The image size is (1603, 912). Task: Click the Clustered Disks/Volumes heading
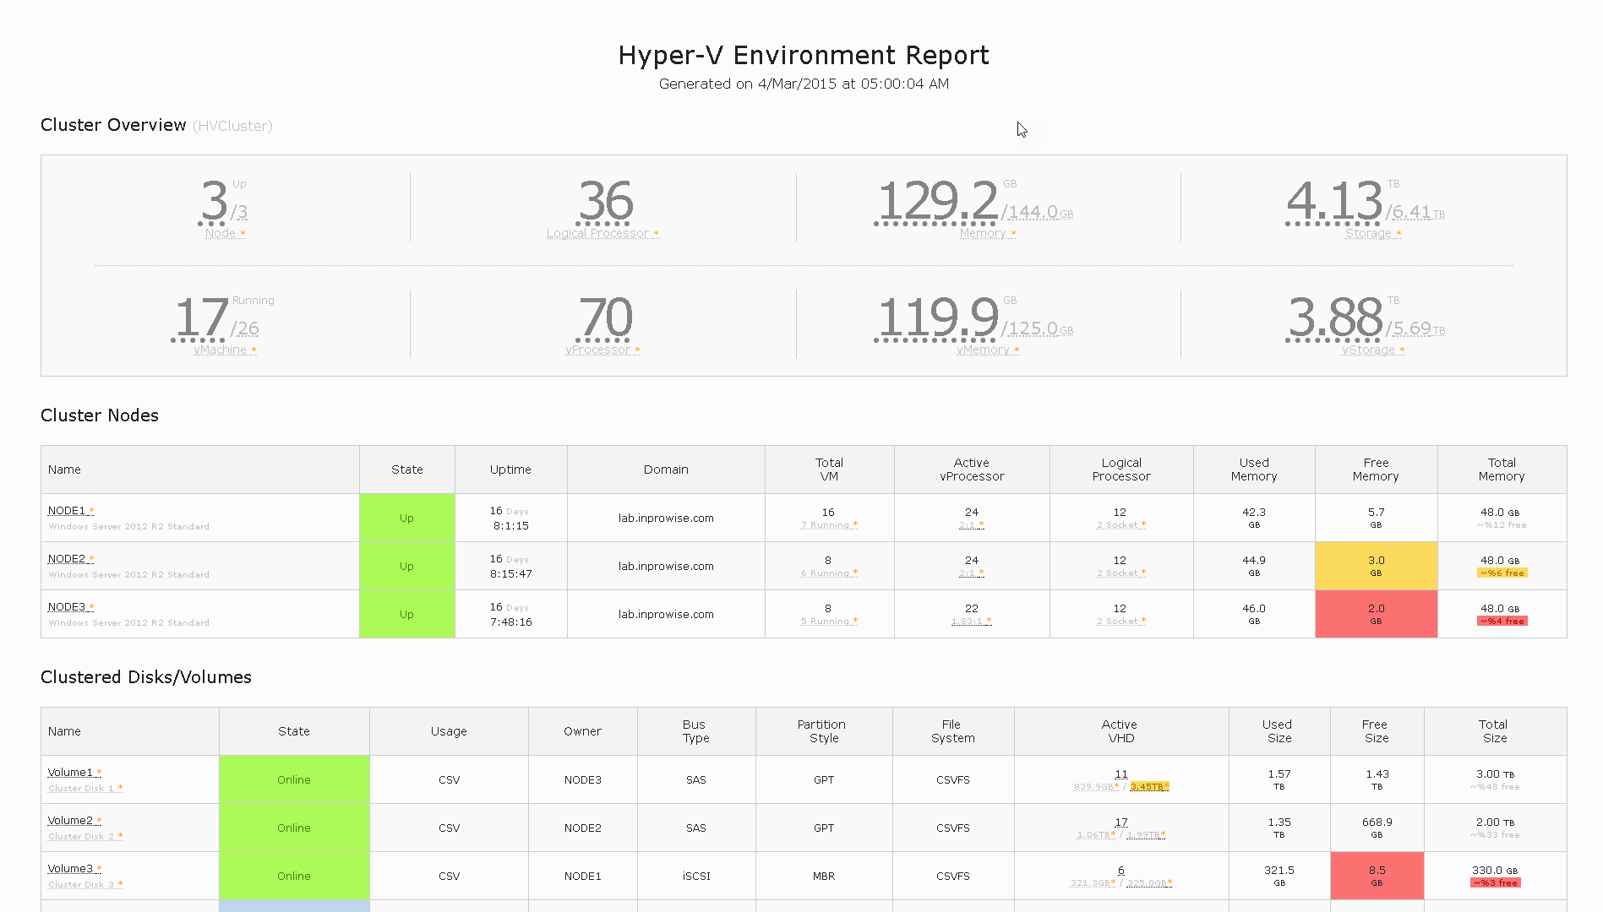146,677
